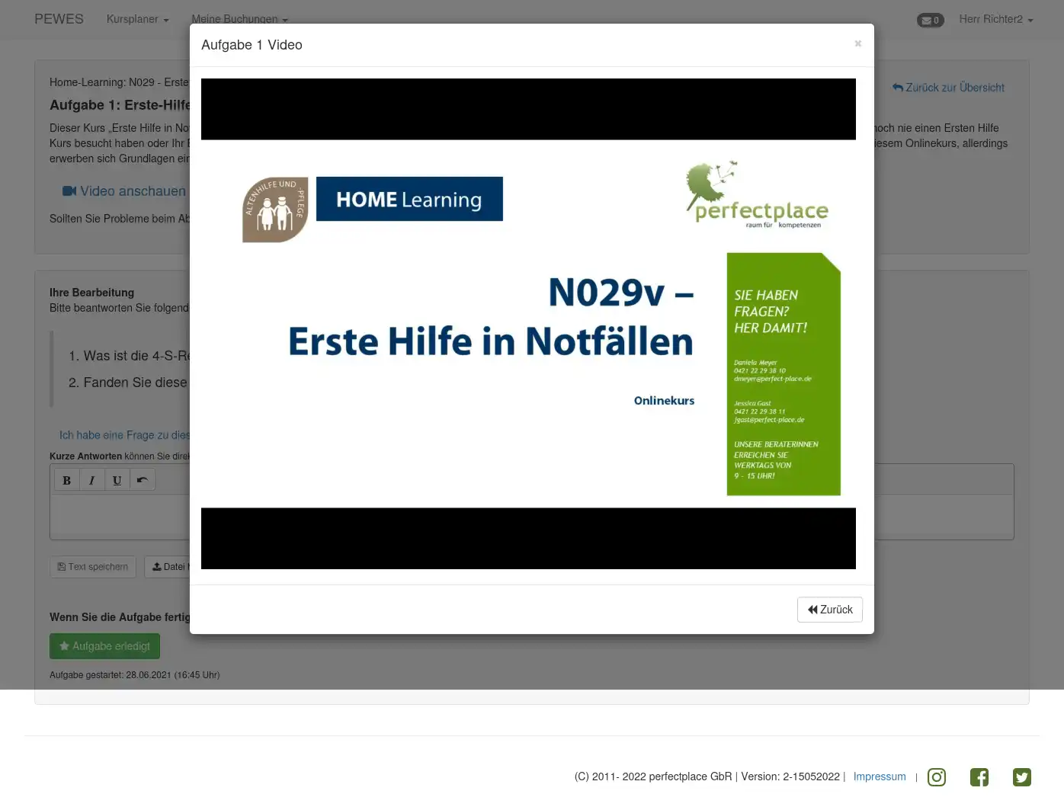1064x810 pixels.
Task: Close the Aufgabe 1 Video dialog
Action: point(857,43)
